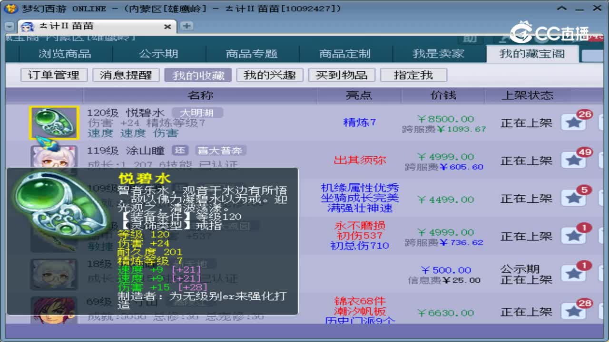Viewport: 609px width, 342px height.
Task: Open the 商品专题 tab
Action: [x=252, y=54]
